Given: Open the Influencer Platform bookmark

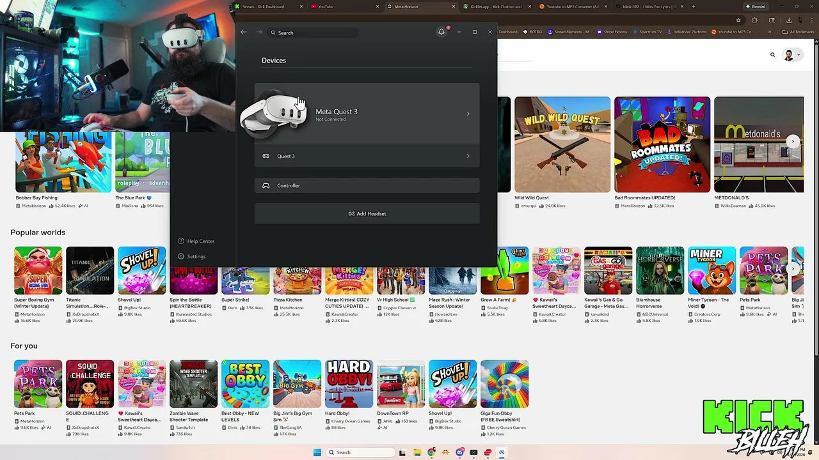Looking at the screenshot, I should pyautogui.click(x=687, y=31).
